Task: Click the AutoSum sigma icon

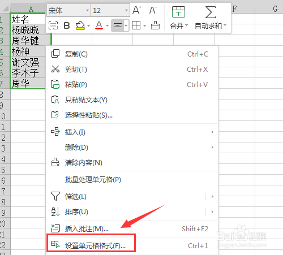Action: pos(211,12)
